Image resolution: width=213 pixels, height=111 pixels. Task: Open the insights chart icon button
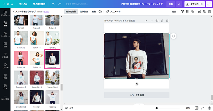click(179, 4)
